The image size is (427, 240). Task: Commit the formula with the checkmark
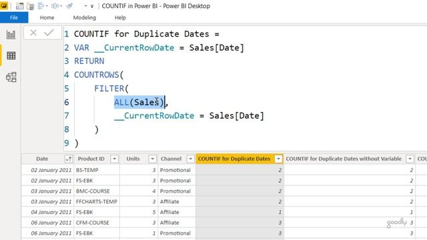[49, 33]
